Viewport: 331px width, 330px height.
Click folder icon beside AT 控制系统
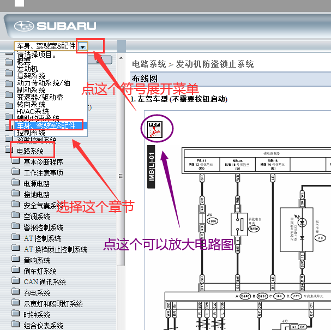(16, 237)
